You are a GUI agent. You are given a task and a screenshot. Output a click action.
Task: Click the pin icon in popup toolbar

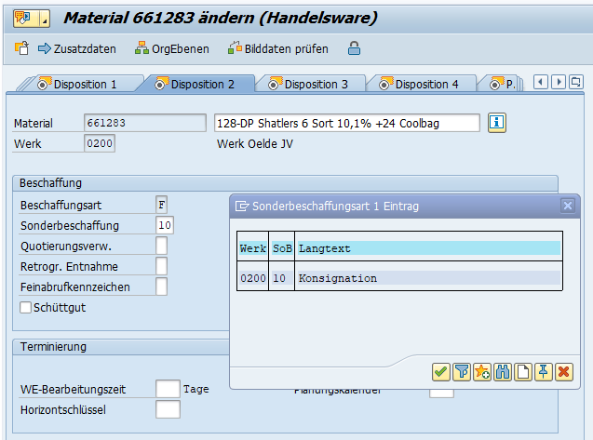coord(543,372)
